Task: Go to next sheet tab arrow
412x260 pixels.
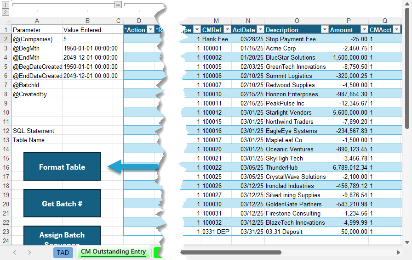Action: click(x=29, y=252)
